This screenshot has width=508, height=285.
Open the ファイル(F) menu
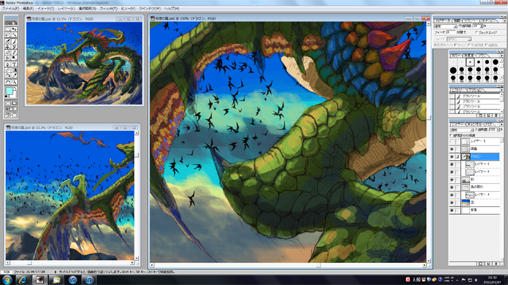point(10,9)
